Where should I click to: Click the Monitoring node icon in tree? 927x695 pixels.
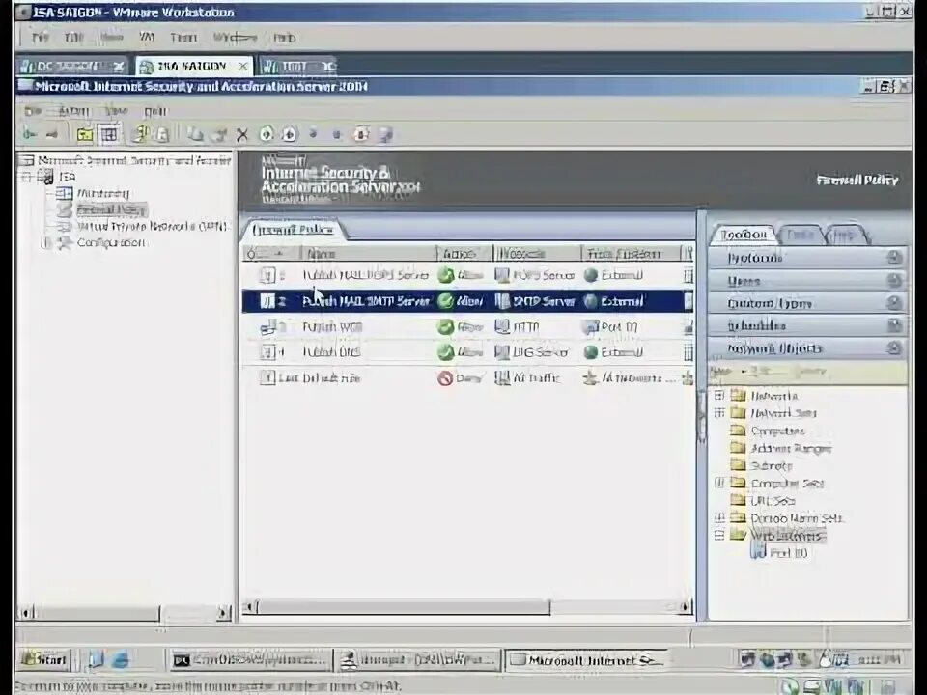click(64, 193)
